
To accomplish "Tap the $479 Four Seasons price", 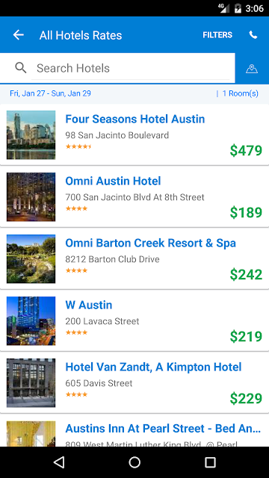I will (246, 151).
